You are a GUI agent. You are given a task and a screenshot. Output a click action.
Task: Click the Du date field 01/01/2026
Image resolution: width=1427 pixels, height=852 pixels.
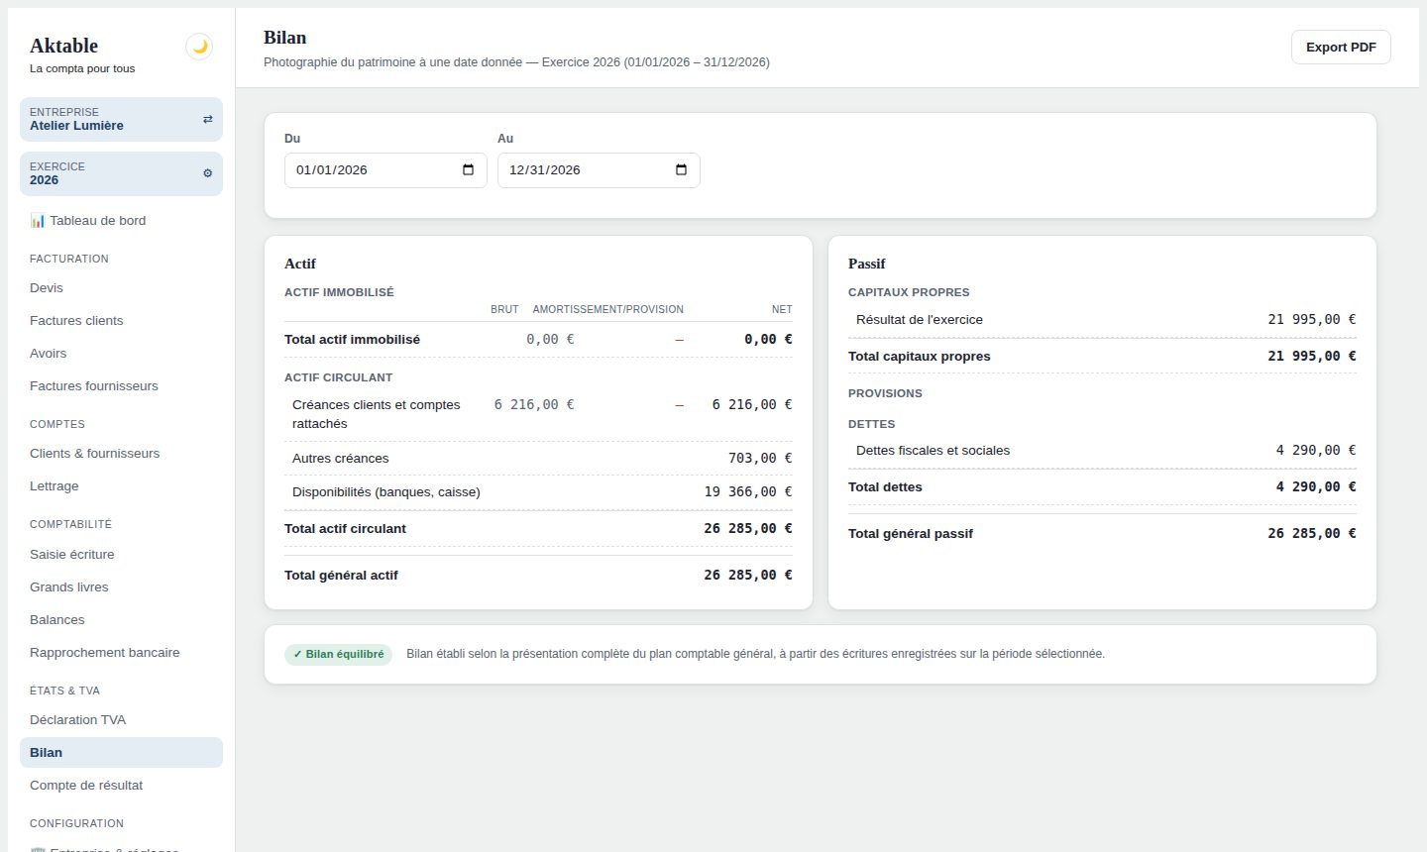385,169
